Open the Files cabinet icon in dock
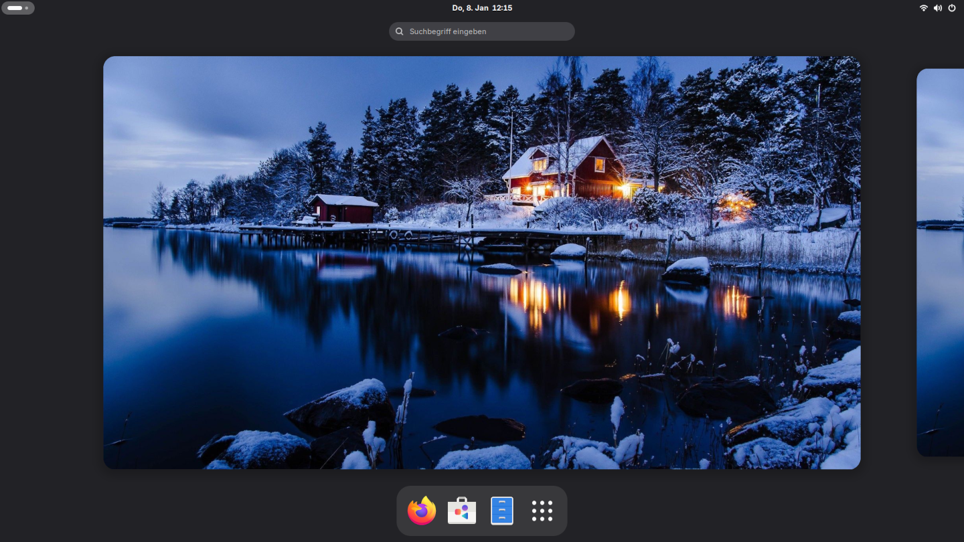 pyautogui.click(x=502, y=511)
